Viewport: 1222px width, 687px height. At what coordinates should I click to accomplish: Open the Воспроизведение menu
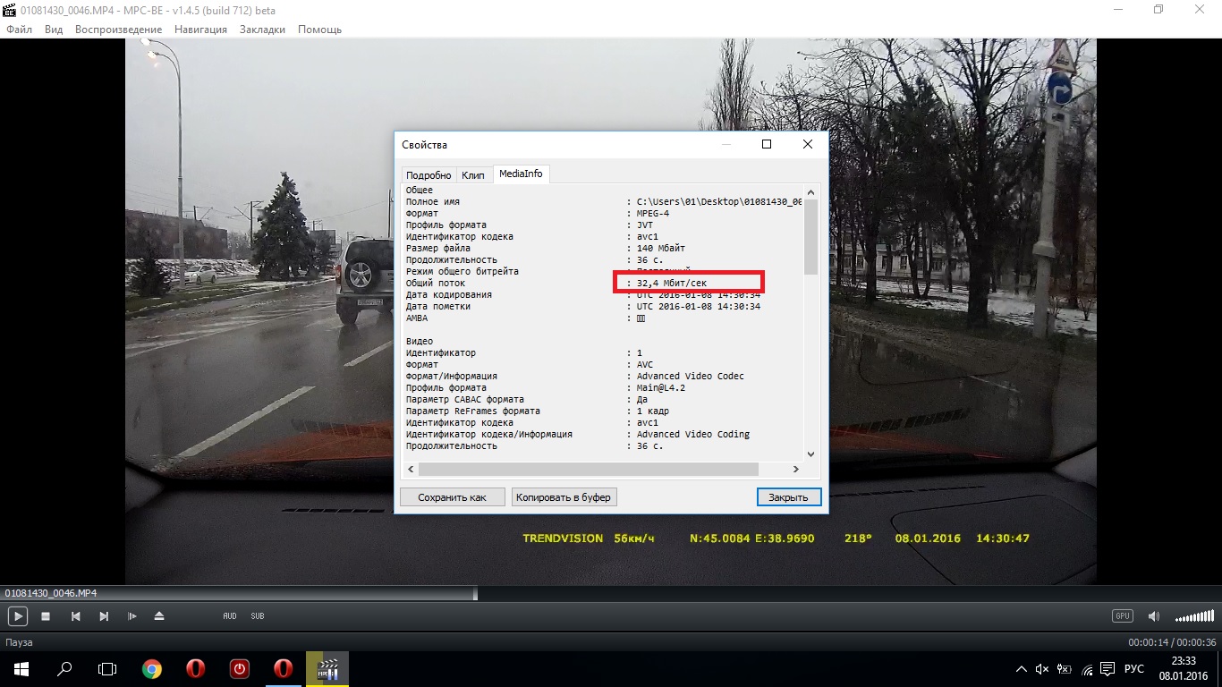118,30
